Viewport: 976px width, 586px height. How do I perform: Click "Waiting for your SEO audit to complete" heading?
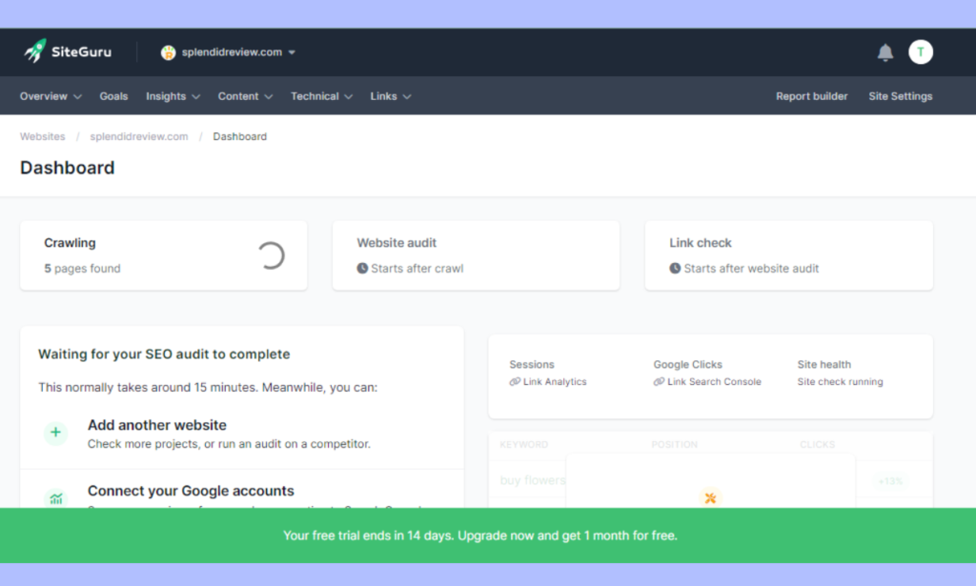[x=164, y=354]
